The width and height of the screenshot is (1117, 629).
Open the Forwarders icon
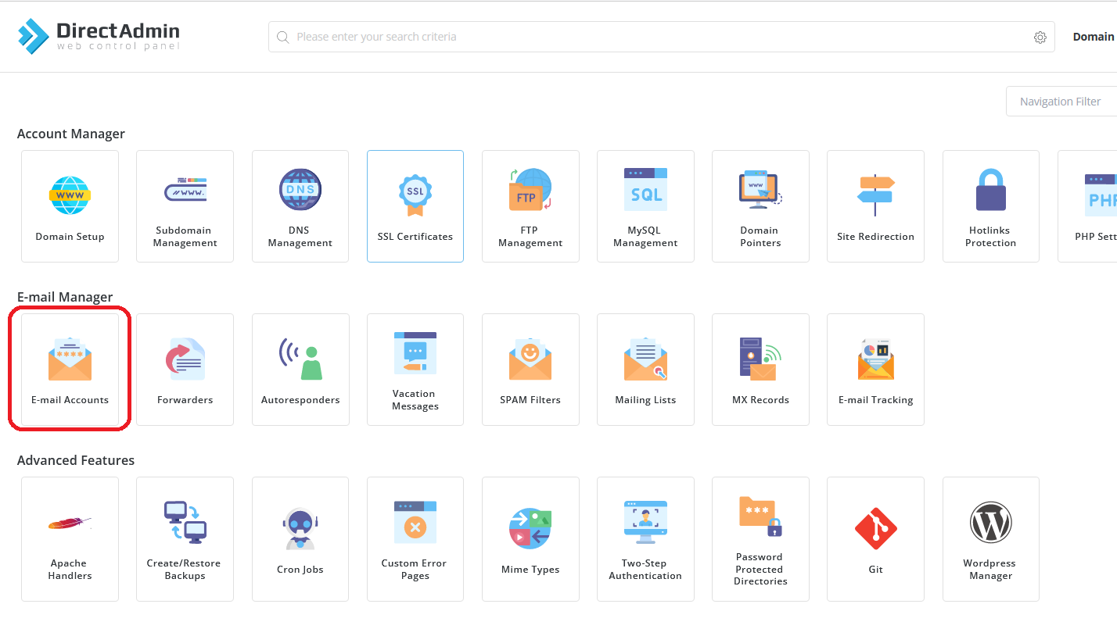tap(185, 370)
